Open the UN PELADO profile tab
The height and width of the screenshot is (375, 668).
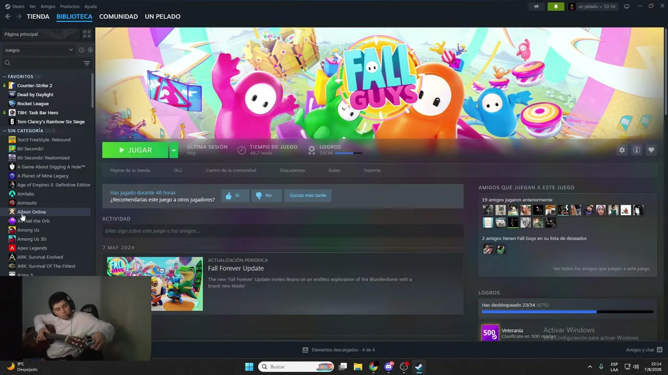[163, 17]
